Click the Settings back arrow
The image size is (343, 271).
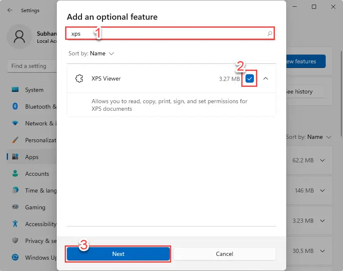click(10, 10)
